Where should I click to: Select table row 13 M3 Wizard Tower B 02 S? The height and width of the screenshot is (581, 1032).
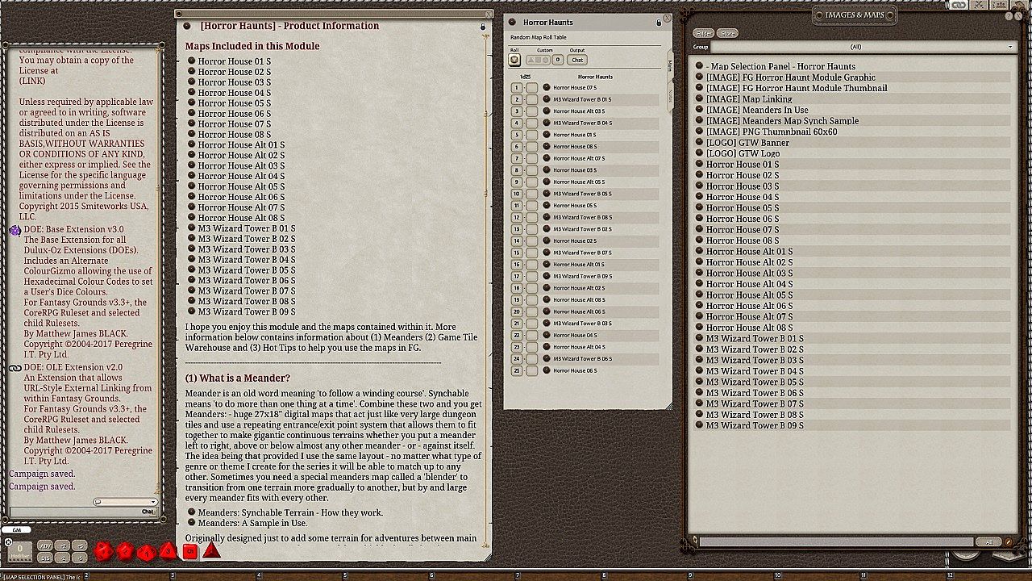(582, 229)
